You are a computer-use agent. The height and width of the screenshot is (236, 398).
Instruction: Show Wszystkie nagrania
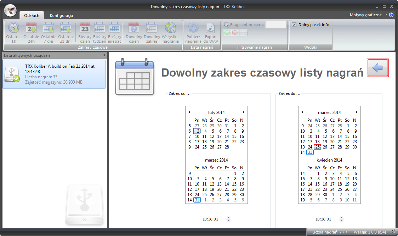(171, 32)
